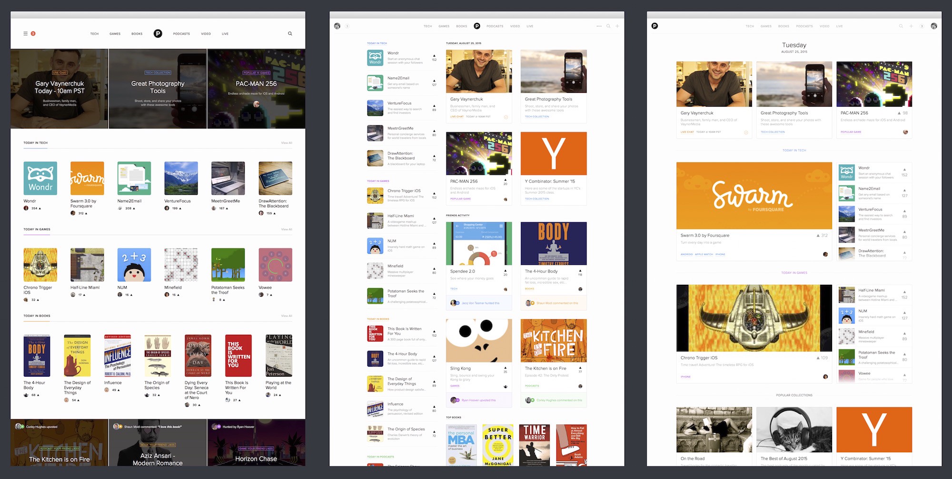This screenshot has height=479, width=952.
Task: Click the red notification badge showing 3
Action: pos(33,34)
